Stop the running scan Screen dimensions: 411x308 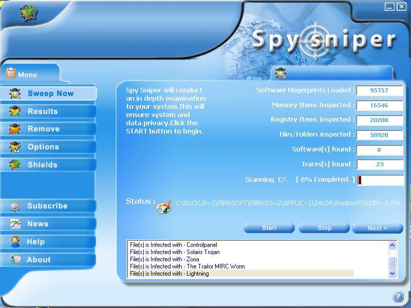click(324, 228)
